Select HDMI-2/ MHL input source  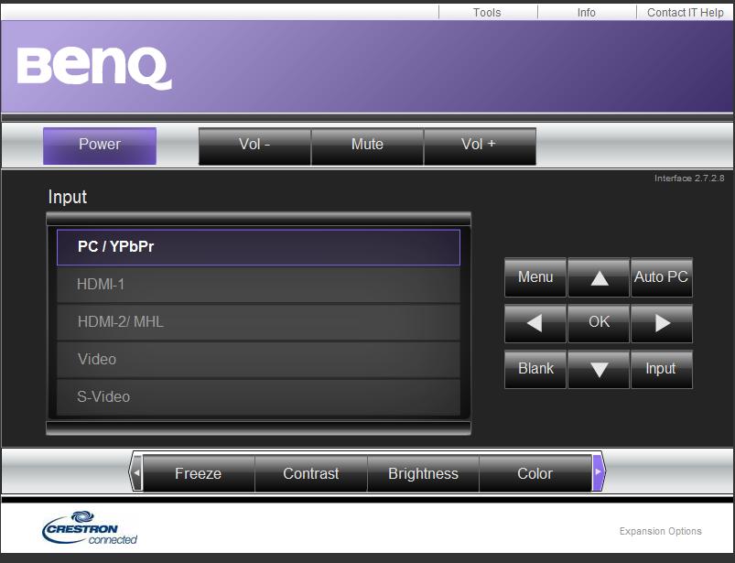coord(258,322)
